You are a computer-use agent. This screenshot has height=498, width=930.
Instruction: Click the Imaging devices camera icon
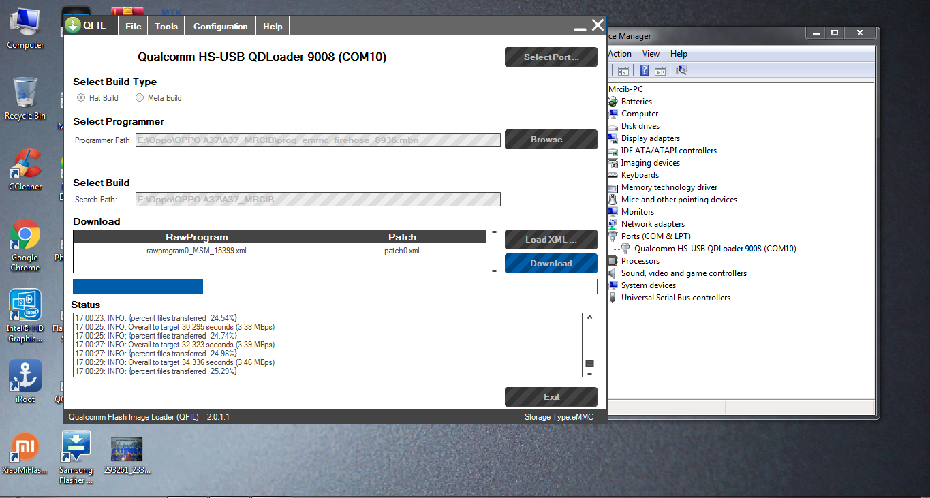[x=613, y=163]
